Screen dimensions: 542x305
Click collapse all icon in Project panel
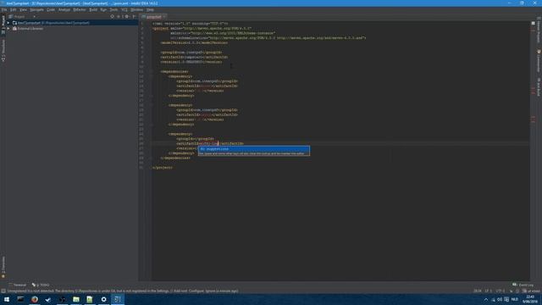pyautogui.click(x=119, y=17)
